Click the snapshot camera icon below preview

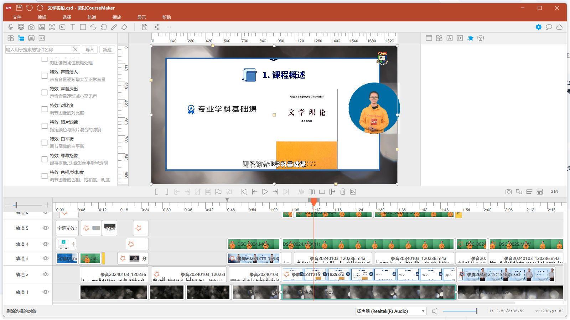point(509,192)
